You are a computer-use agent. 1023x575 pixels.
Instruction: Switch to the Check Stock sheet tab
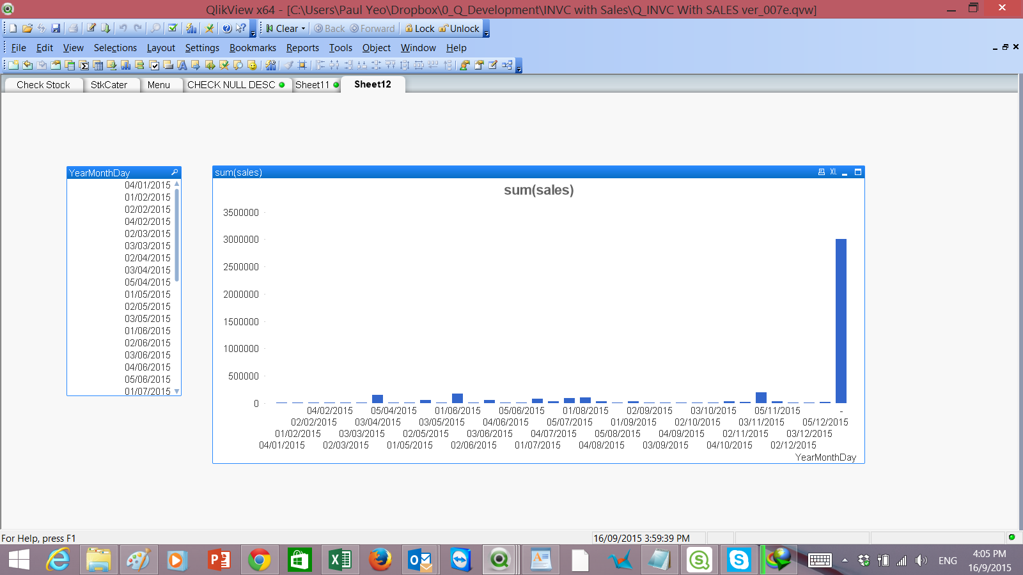pyautogui.click(x=43, y=85)
